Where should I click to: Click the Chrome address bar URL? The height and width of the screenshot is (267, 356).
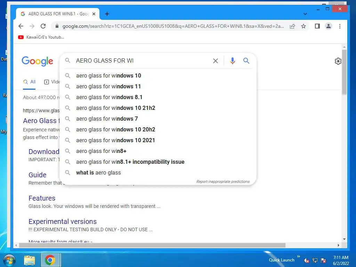[x=173, y=26]
